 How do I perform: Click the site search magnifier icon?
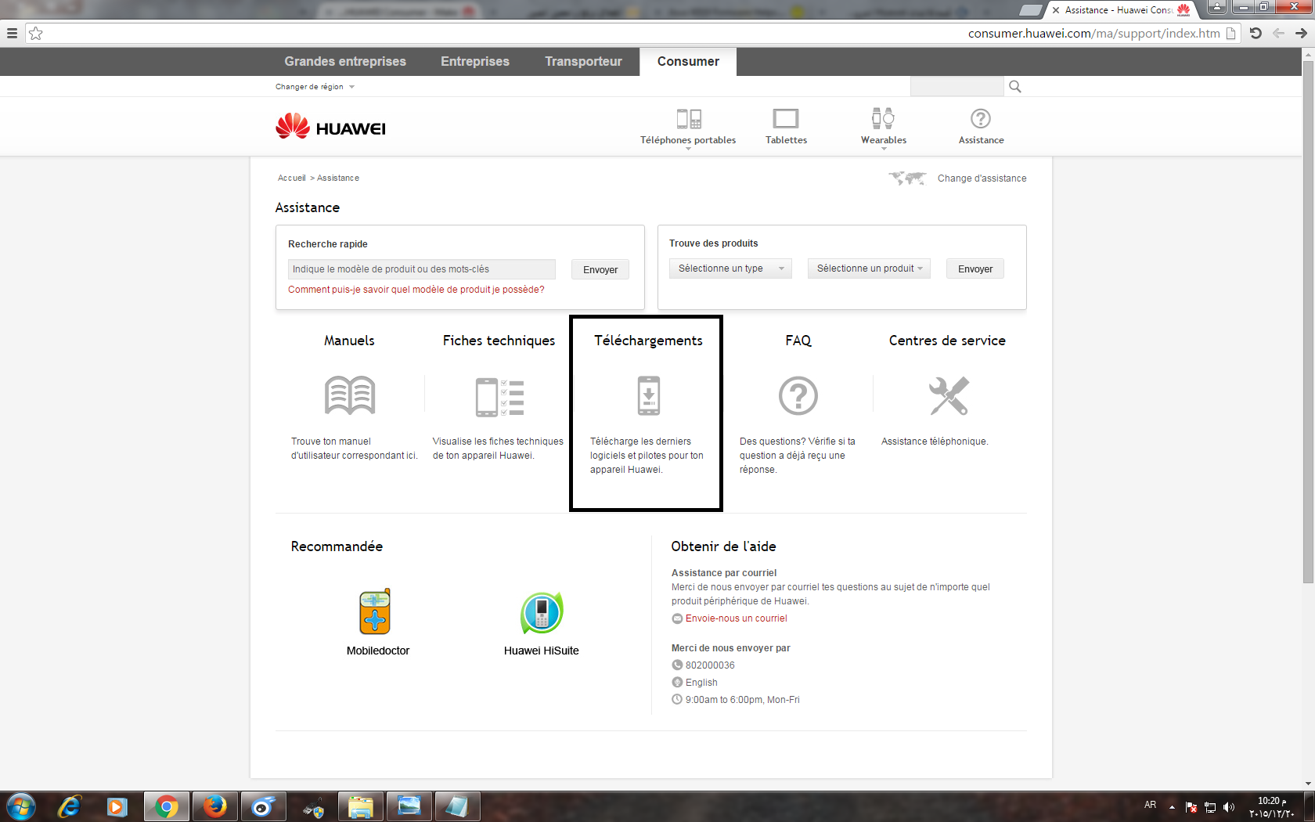tap(1015, 86)
